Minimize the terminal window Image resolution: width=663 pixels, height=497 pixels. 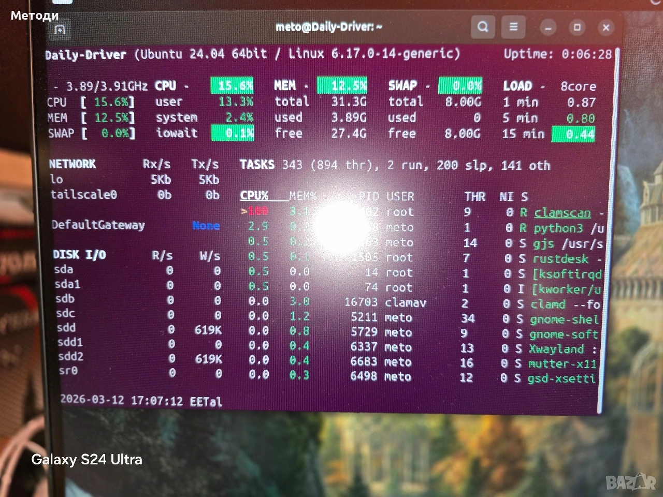[x=548, y=27]
